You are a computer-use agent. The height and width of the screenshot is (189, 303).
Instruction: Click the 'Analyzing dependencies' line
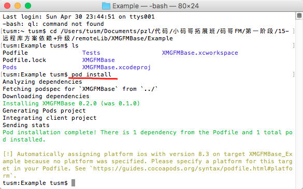pos(42,82)
